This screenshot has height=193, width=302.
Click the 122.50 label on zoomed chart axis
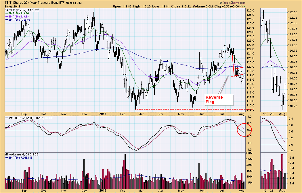[x=292, y=12]
